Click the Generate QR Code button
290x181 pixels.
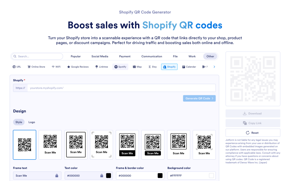pos(199,99)
